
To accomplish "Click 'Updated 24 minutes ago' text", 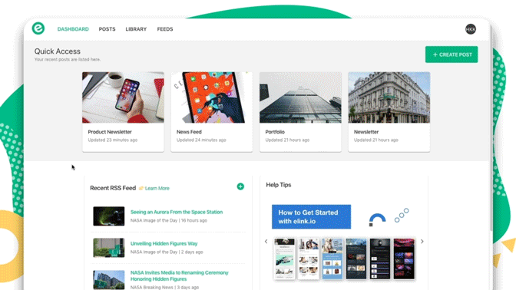I will [201, 140].
